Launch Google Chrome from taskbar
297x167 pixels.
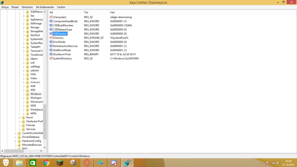click(46, 163)
